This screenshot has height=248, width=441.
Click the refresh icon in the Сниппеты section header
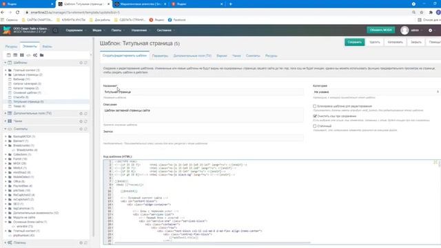coord(85,129)
